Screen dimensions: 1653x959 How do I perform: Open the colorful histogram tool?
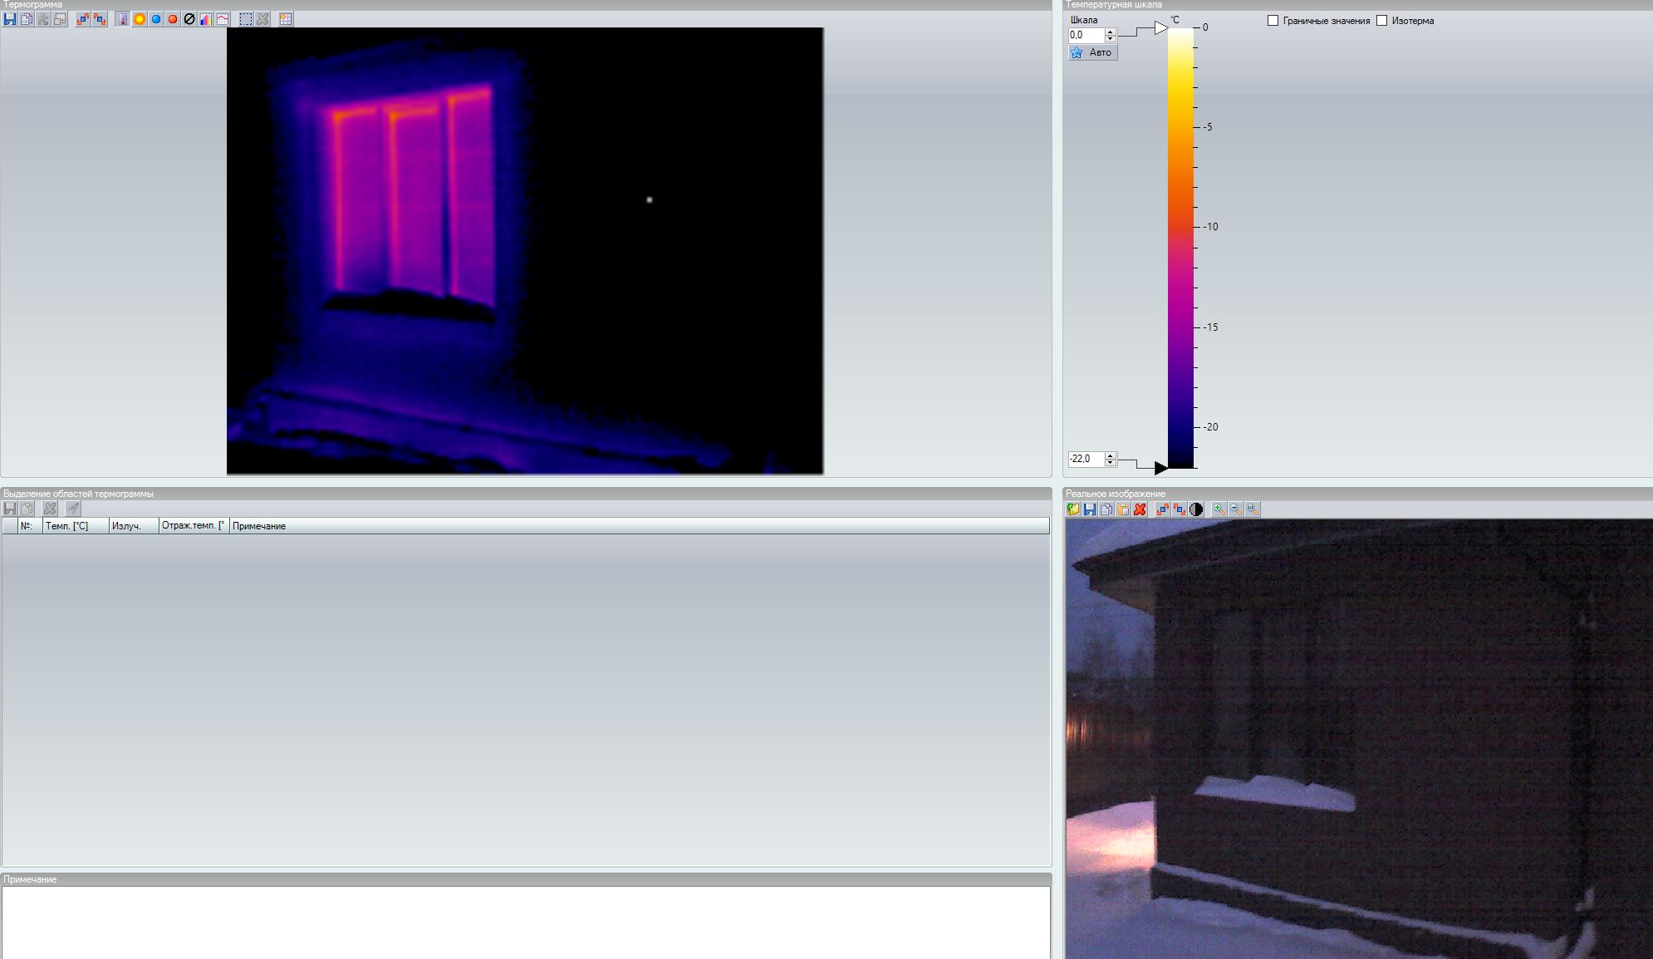[206, 19]
